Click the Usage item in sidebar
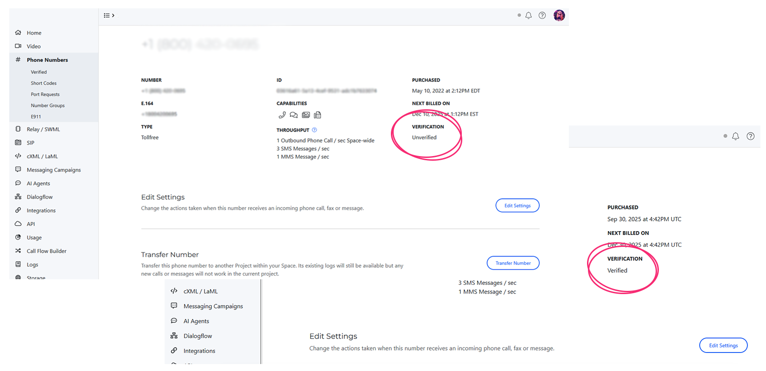The height and width of the screenshot is (371, 766). [x=34, y=238]
